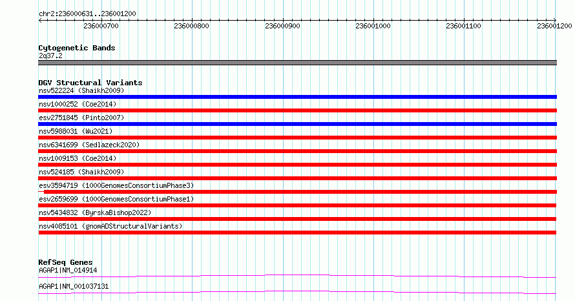Click ruler position 236000800
Image resolution: width=575 pixels, height=301 pixels.
coord(191,26)
